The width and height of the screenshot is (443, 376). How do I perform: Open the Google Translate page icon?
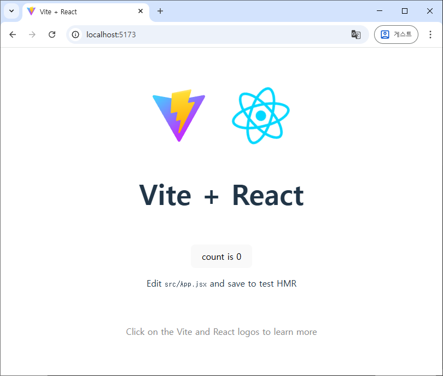355,35
